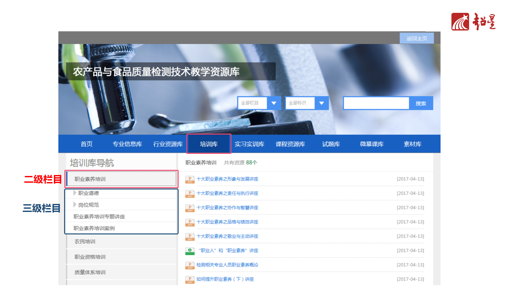Switch to the 素材库 tab
The height and width of the screenshot is (289, 513).
point(413,144)
